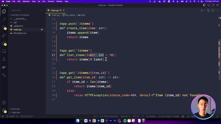Open the Testing flask view
Screen dimensions: 221x124
(x=4, y=59)
